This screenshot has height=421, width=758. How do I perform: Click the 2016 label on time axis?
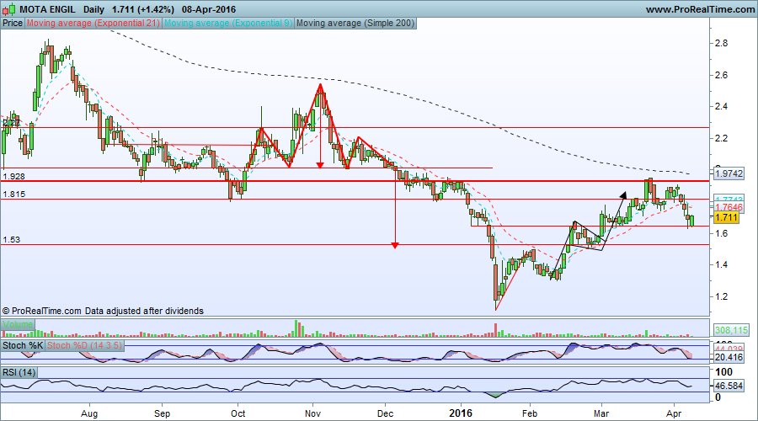pos(461,413)
